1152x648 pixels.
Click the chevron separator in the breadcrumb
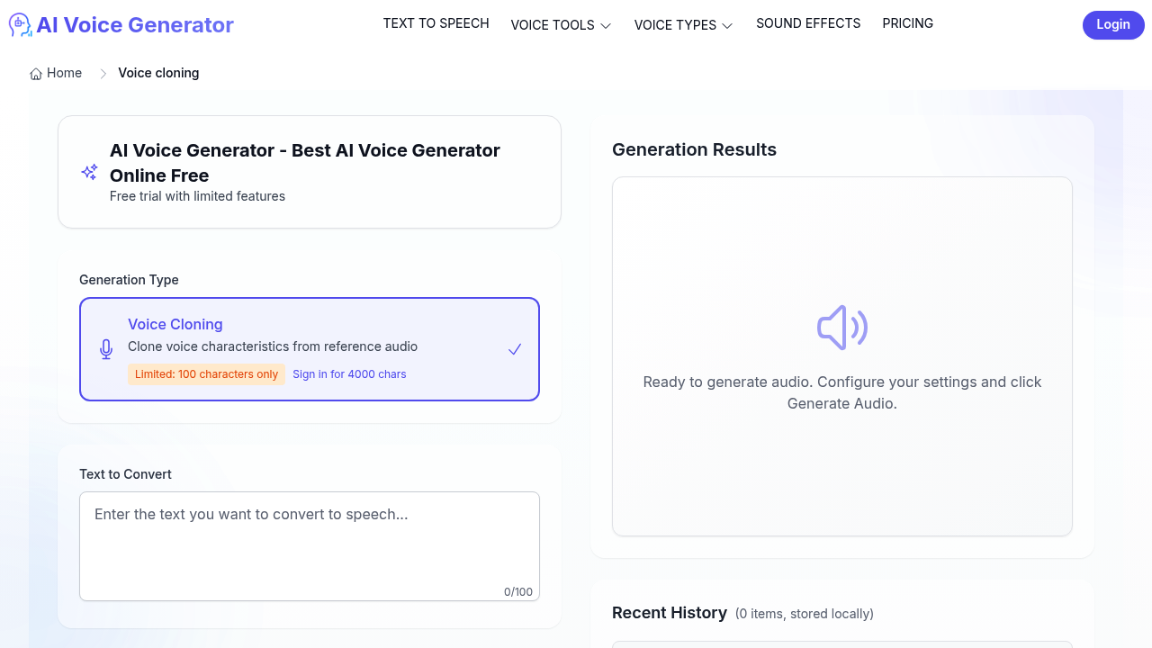point(103,74)
